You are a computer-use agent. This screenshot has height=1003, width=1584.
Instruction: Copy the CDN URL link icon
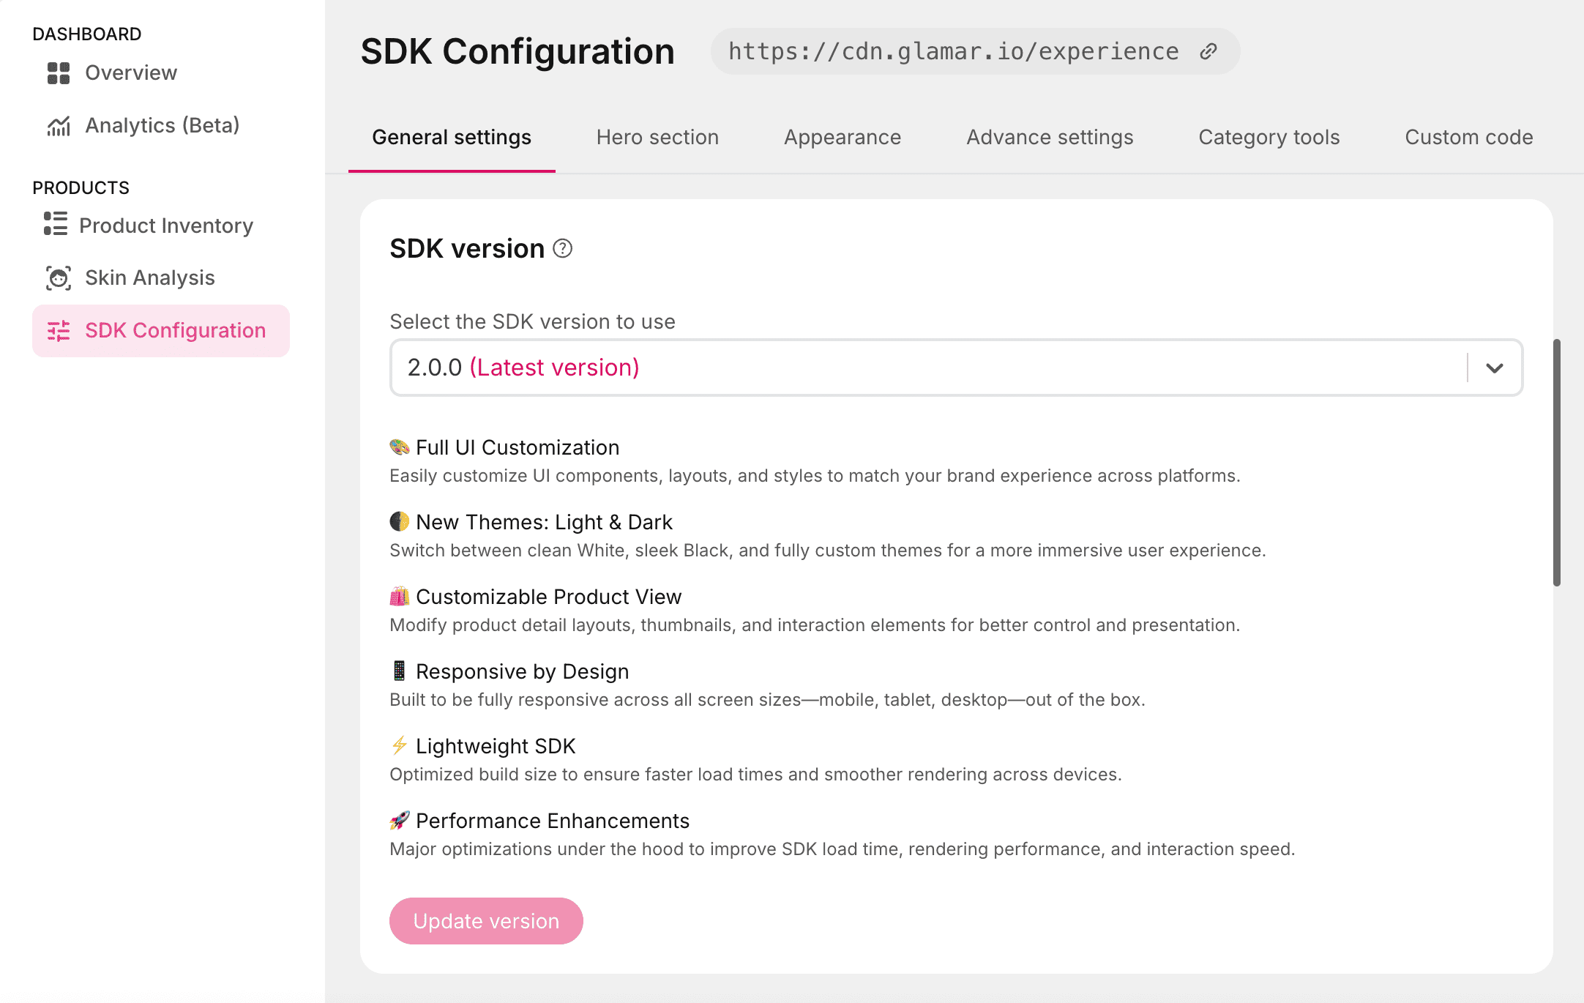click(x=1208, y=51)
